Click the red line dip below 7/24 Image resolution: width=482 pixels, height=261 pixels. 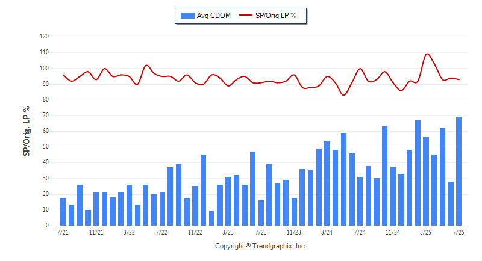[343, 95]
